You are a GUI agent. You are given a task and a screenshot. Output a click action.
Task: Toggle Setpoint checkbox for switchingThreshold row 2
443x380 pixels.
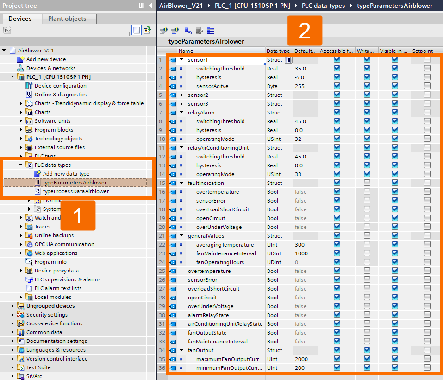[x=427, y=68]
